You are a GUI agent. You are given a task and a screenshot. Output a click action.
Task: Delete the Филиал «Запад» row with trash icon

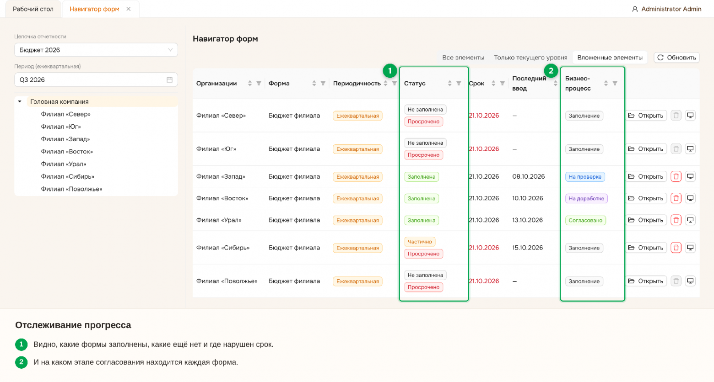pyautogui.click(x=676, y=176)
